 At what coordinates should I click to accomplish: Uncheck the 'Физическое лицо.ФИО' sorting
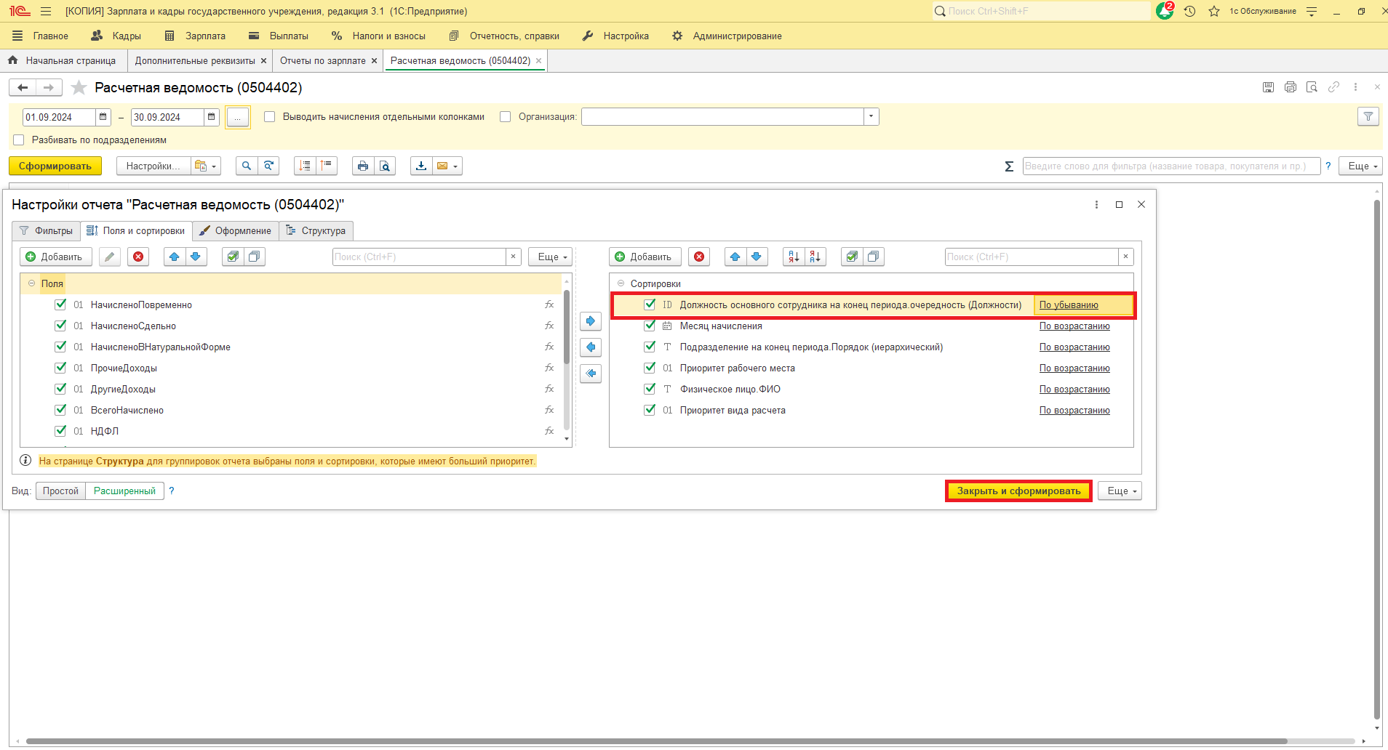[650, 389]
